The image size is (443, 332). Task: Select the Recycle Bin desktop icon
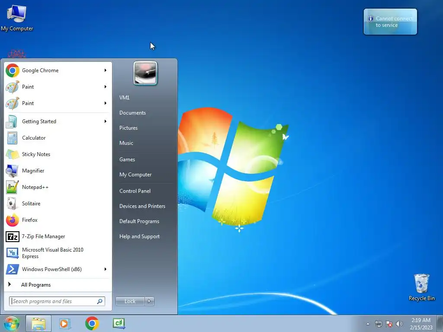pos(421,287)
